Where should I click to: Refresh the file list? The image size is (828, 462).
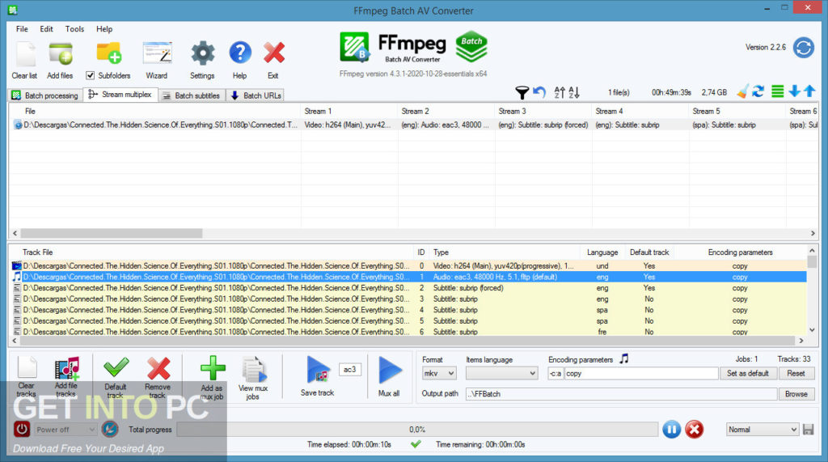pos(758,92)
